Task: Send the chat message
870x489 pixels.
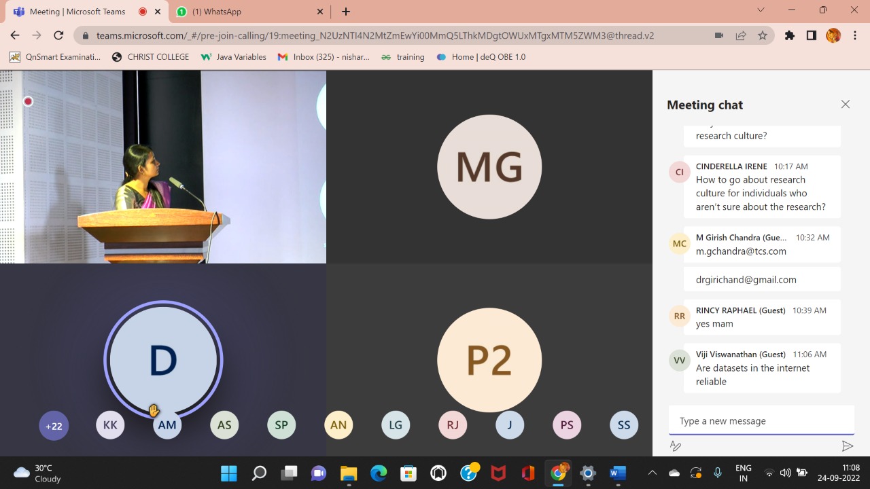Action: pos(847,446)
